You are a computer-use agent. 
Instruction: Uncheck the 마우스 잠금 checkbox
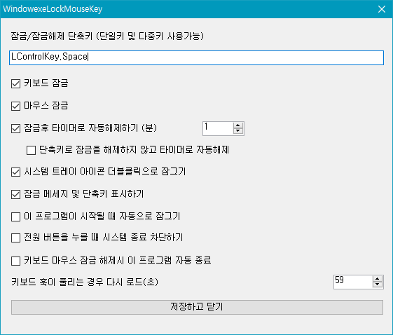[16, 106]
